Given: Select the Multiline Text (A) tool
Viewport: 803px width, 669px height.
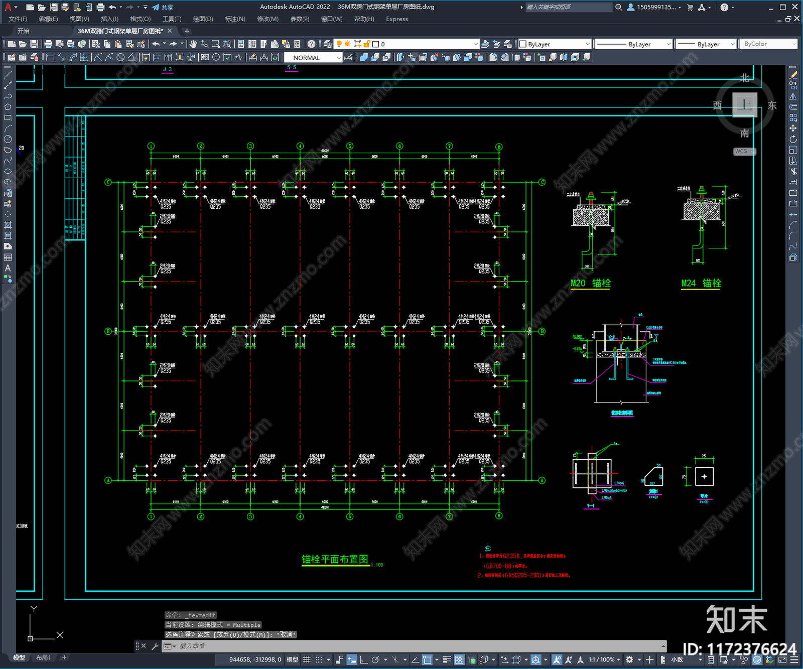Looking at the screenshot, I should coord(8,268).
